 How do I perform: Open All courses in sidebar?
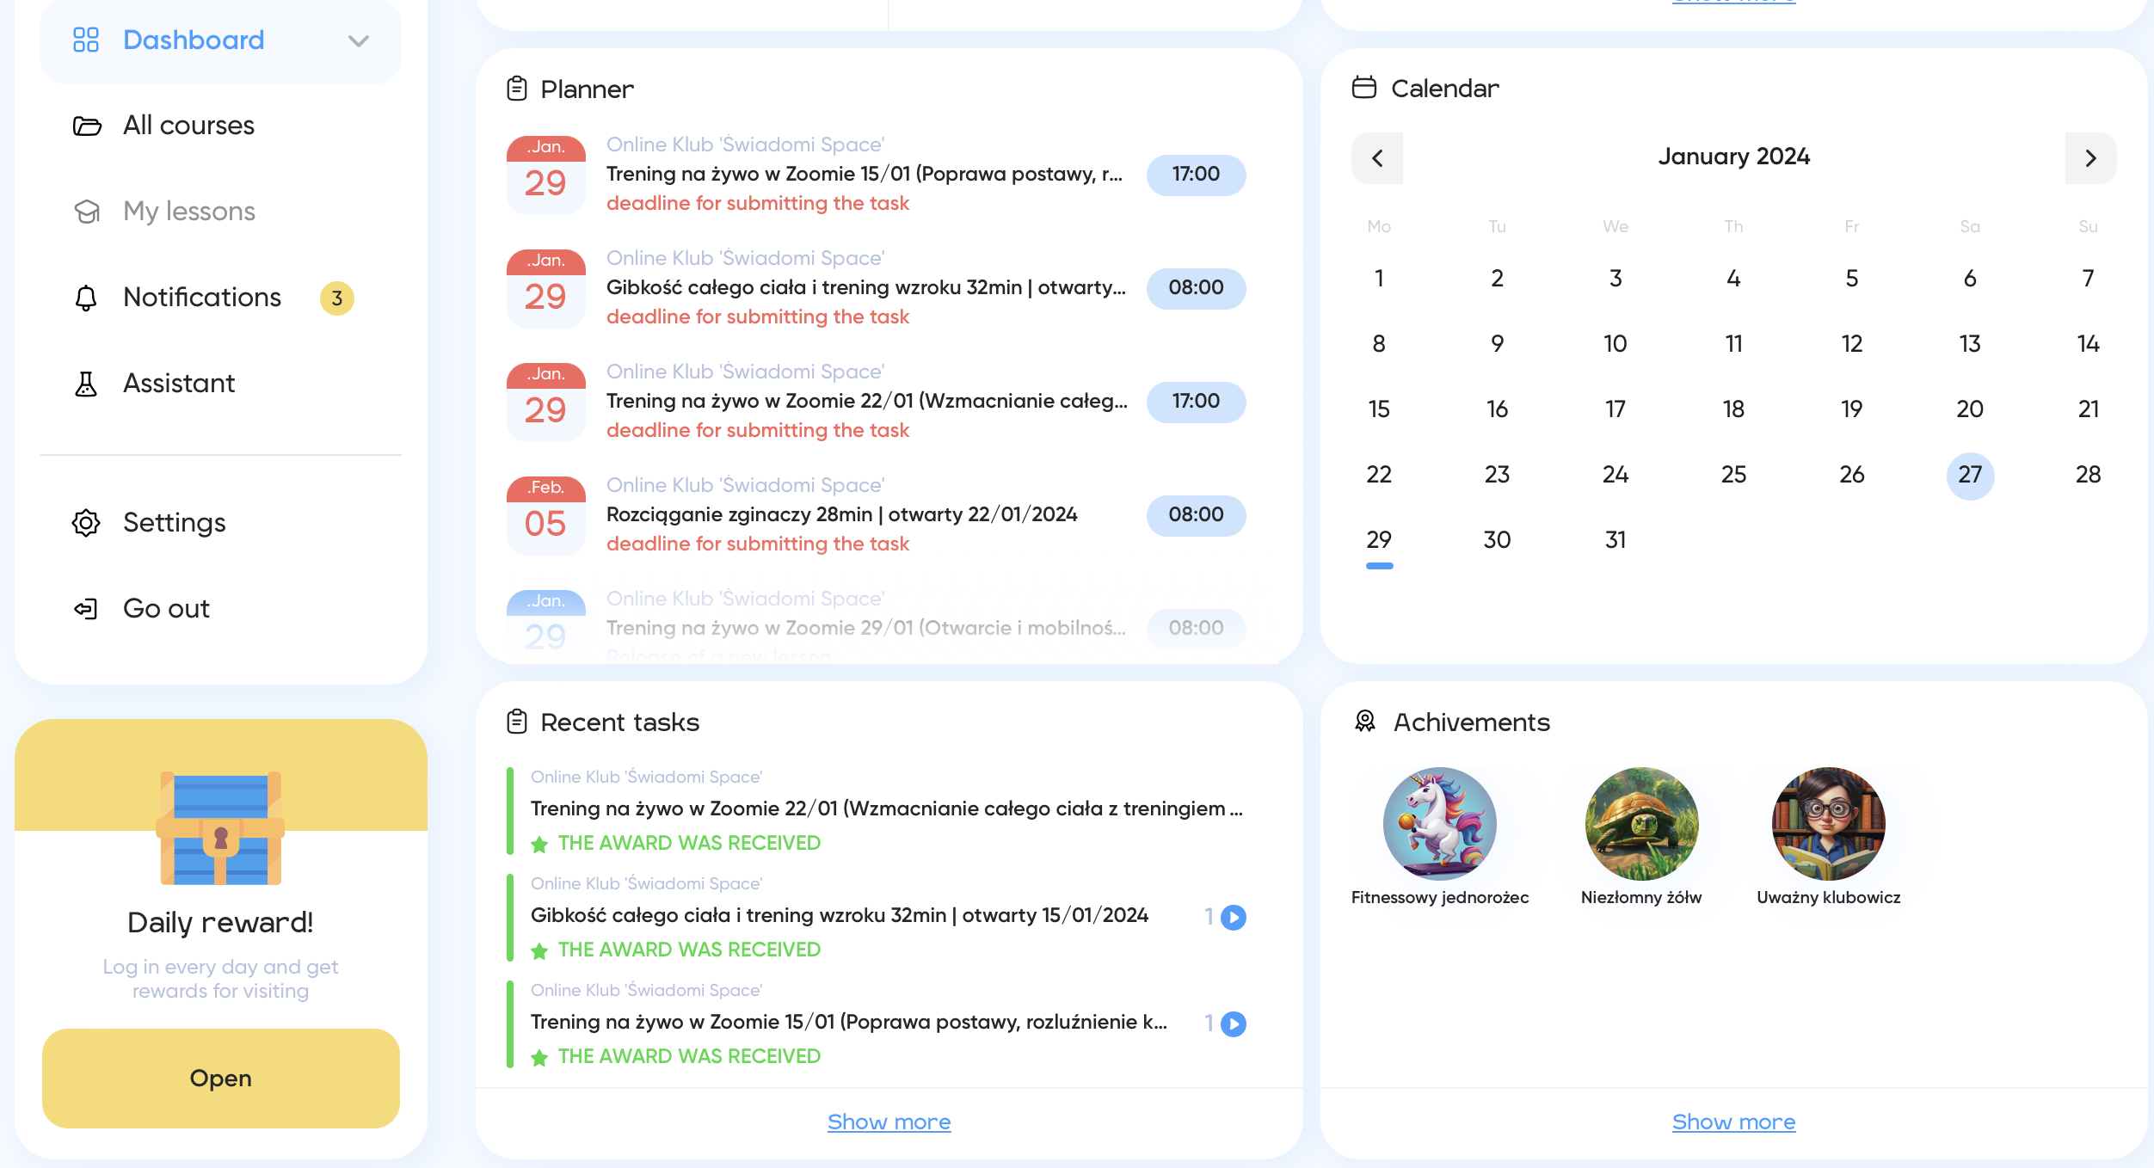click(x=188, y=126)
